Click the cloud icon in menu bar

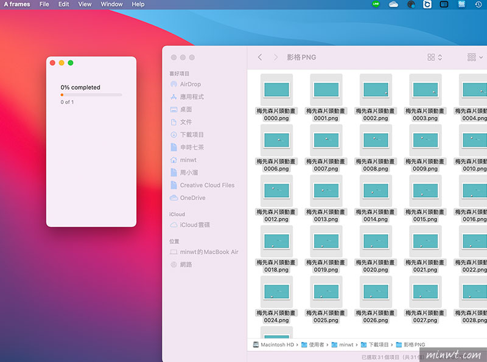coord(393,4)
